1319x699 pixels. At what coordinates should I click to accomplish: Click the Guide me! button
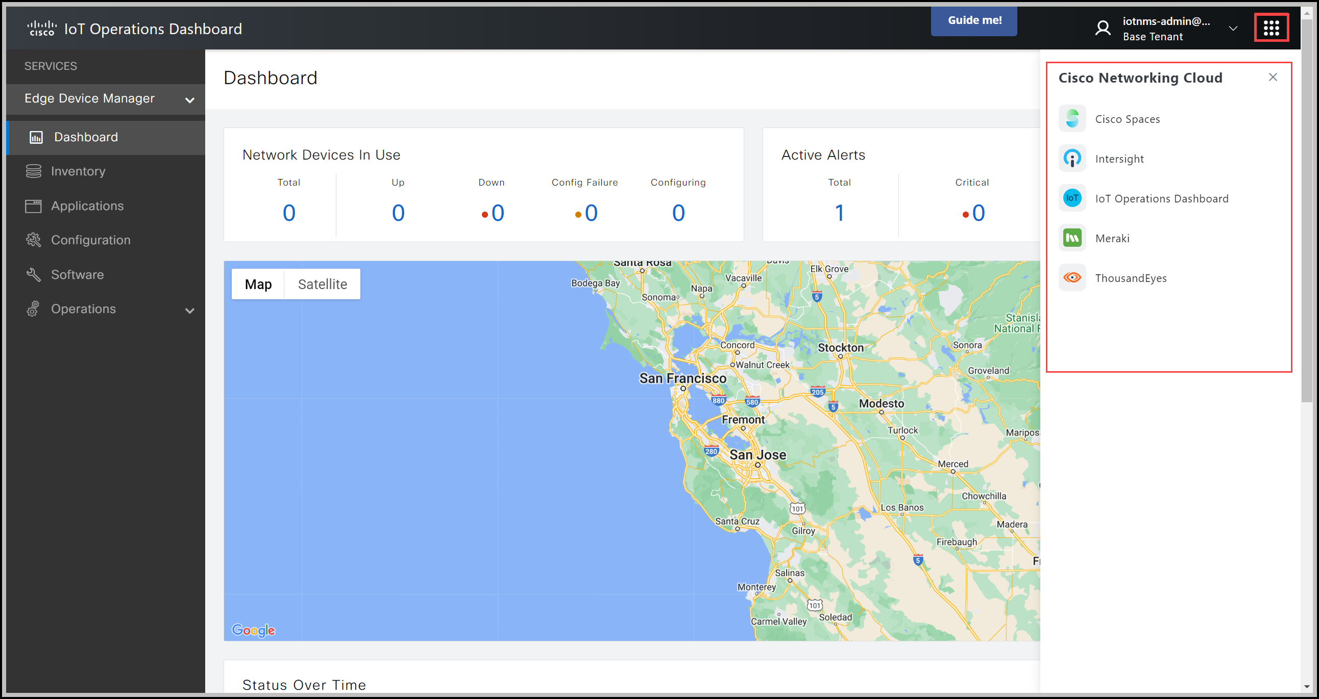[974, 20]
